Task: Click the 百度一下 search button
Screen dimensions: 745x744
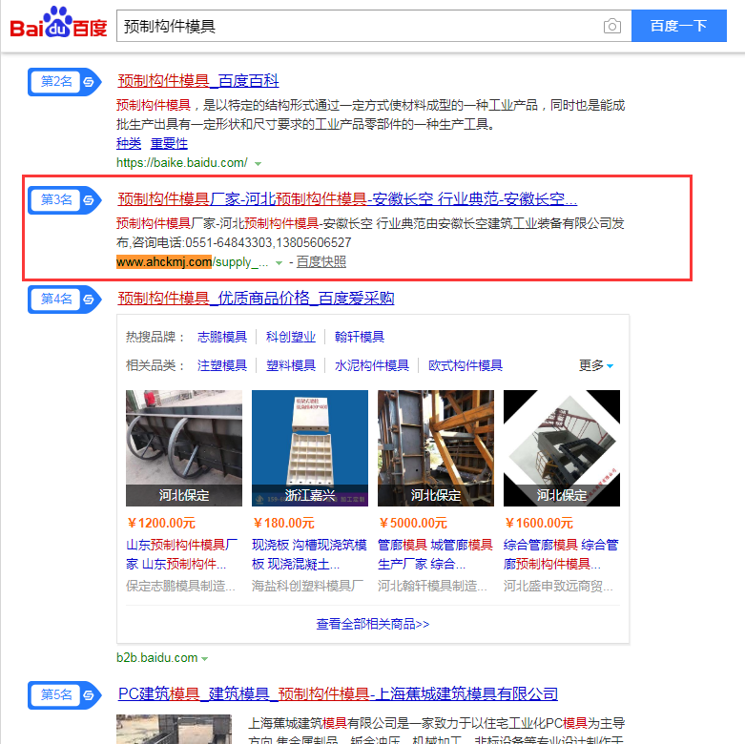Action: (678, 26)
